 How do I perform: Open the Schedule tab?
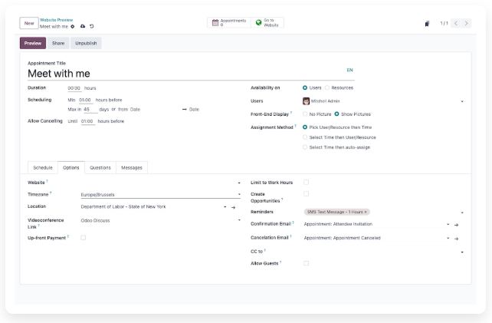(x=43, y=167)
